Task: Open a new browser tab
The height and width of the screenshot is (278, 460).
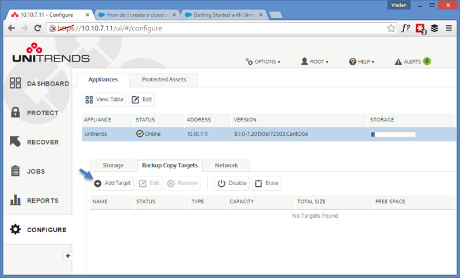Action: 275,15
